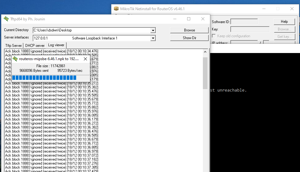Click log line ending 00:10:36.085

[52, 115]
